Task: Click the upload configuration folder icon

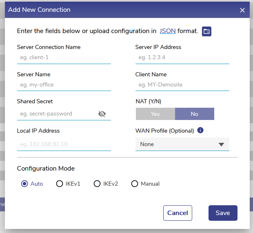Action: pyautogui.click(x=206, y=31)
